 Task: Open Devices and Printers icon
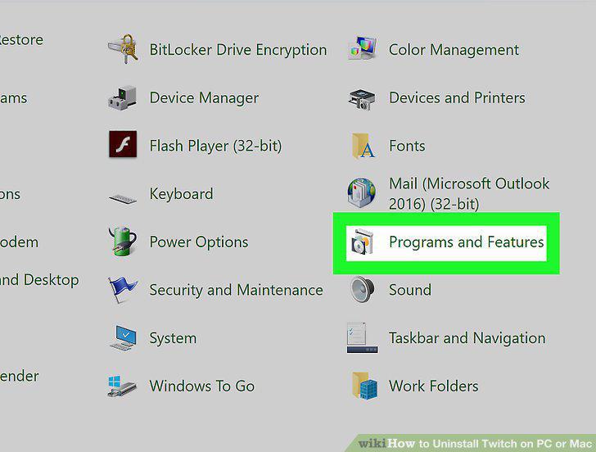(362, 99)
